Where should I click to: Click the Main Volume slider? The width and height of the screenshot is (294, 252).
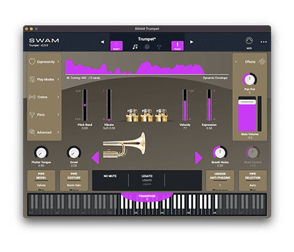pos(247,114)
